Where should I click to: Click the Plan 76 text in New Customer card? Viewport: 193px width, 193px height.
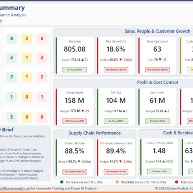pyautogui.click(x=153, y=60)
